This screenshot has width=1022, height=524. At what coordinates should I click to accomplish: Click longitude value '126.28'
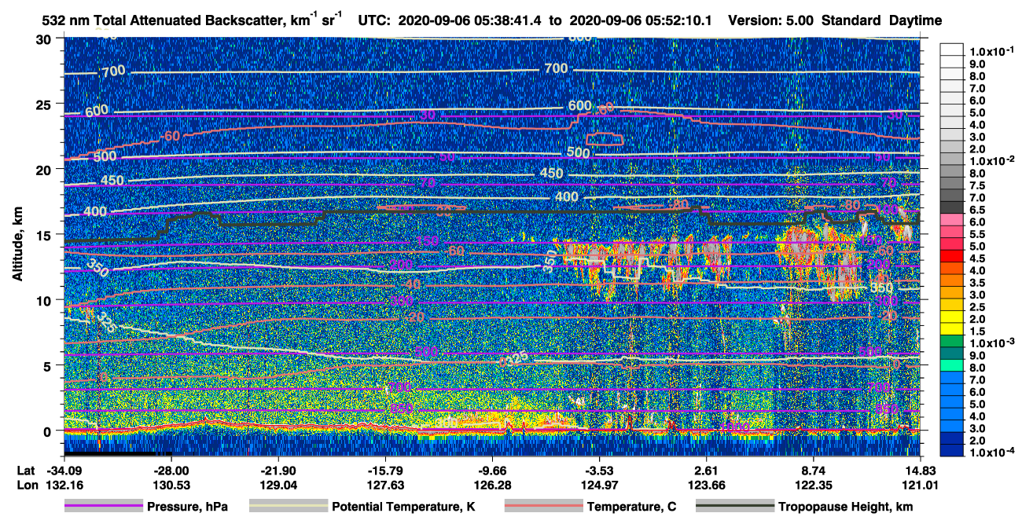[492, 485]
